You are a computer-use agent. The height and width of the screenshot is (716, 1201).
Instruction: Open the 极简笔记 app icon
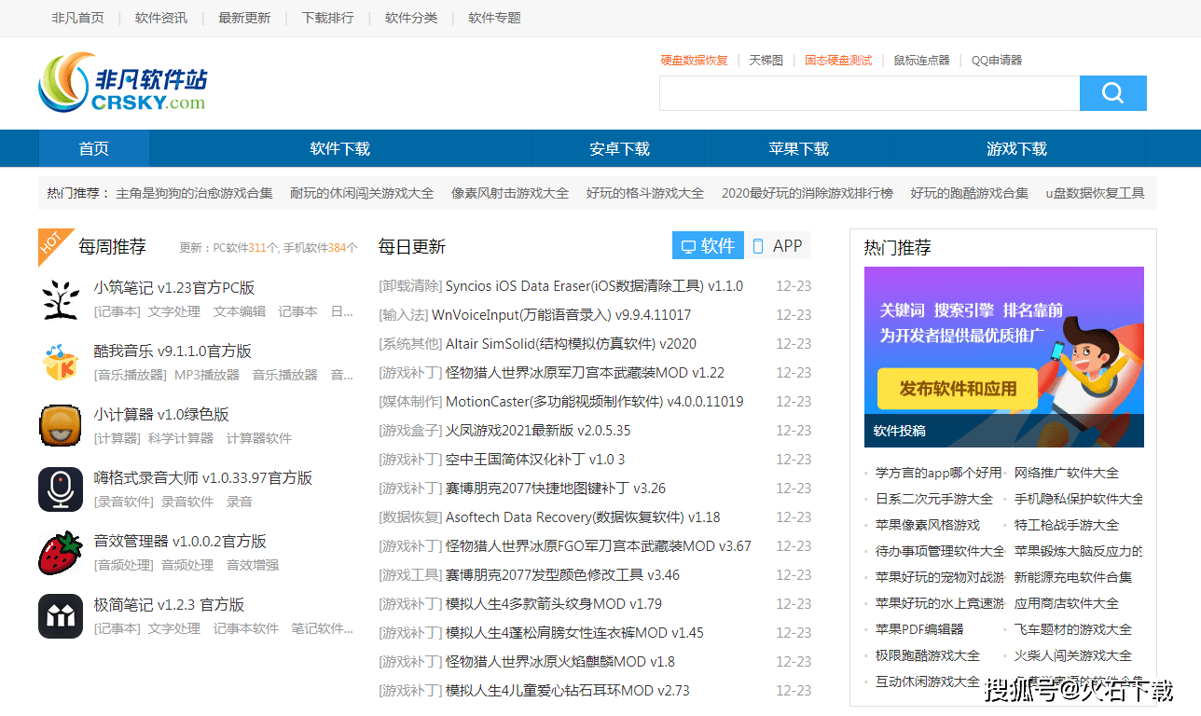(61, 615)
